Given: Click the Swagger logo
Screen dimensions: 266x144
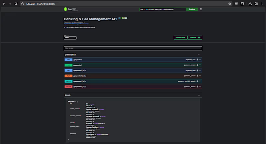Looking at the screenshot, I should tap(70, 9).
